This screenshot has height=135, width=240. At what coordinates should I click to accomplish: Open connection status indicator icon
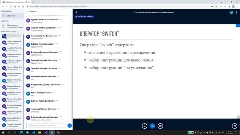[x=231, y=12]
